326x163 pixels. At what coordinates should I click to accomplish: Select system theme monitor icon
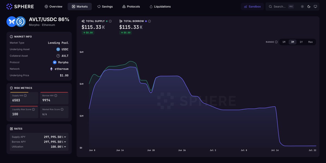click(x=315, y=7)
